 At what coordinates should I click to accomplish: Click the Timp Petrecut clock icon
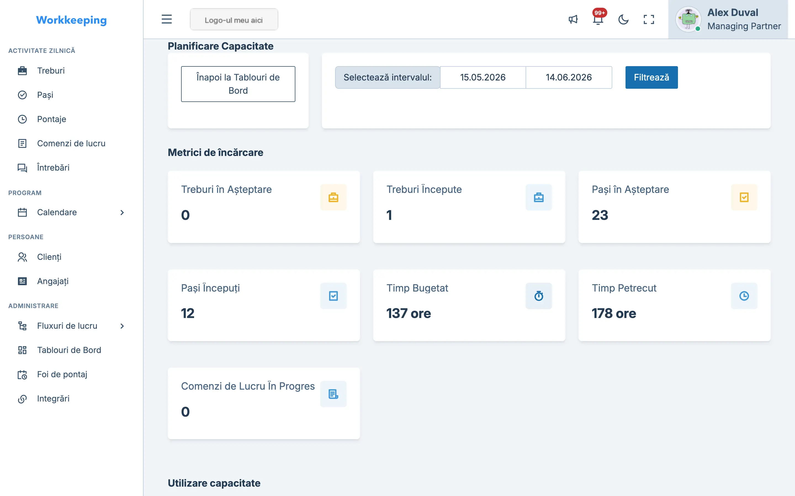pos(744,296)
